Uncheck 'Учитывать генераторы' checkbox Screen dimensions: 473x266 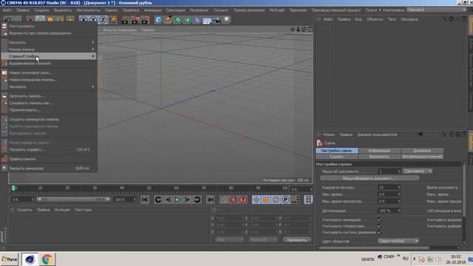[379, 225]
